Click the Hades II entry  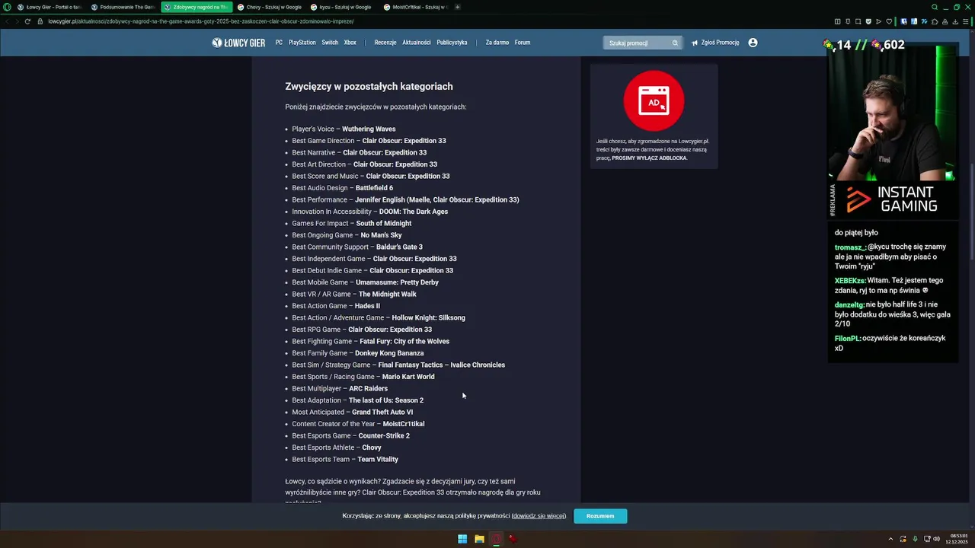367,306
